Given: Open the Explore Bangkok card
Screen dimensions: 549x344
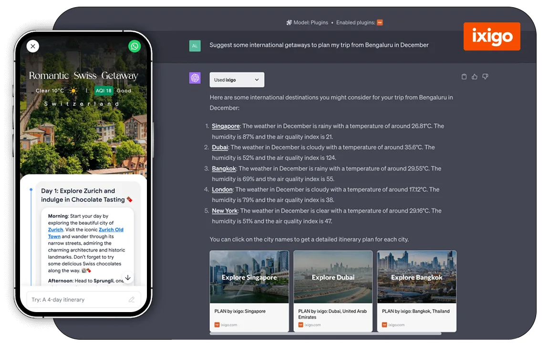Looking at the screenshot, I should click(x=416, y=291).
